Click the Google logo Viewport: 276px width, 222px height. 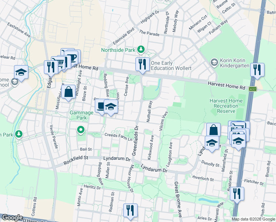tap(12, 218)
